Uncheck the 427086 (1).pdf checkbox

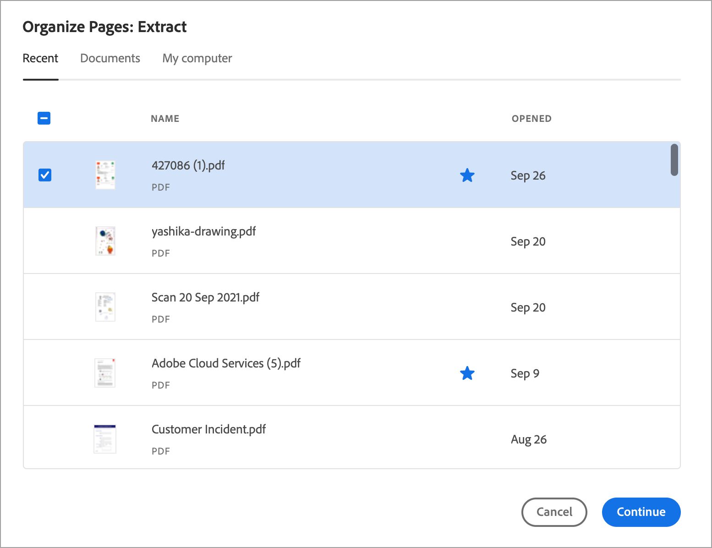[x=45, y=175]
